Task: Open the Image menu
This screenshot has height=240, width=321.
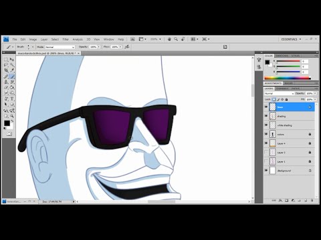Action: pyautogui.click(x=33, y=39)
